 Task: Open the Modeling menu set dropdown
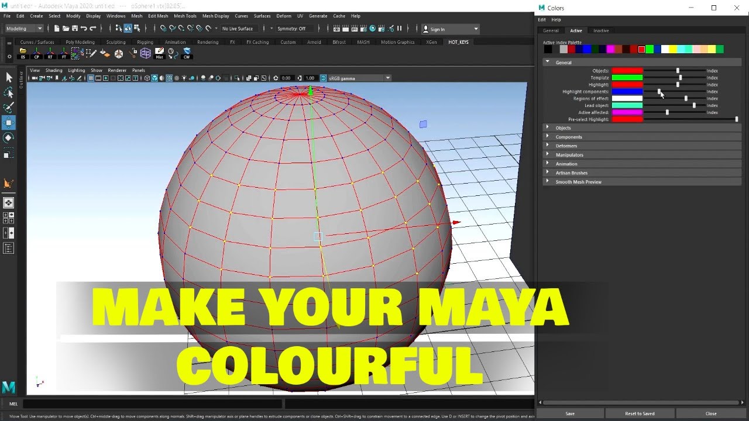pos(24,29)
